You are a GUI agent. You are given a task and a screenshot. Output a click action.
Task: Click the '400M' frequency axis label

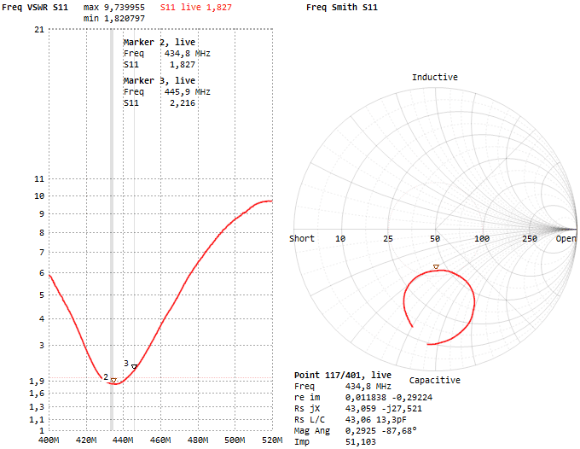click(49, 440)
